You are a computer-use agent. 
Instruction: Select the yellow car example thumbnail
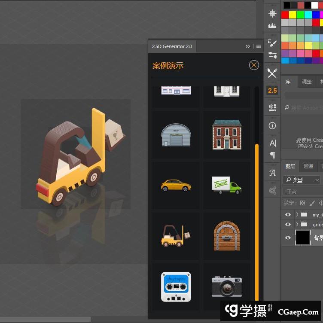[176, 186]
